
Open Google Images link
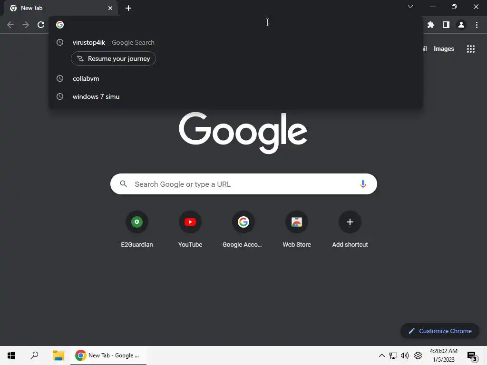point(444,49)
